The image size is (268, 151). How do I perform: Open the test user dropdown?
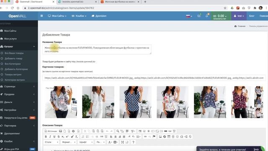[x=239, y=16]
